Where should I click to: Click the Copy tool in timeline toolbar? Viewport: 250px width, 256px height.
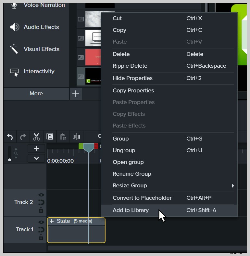pos(50,137)
